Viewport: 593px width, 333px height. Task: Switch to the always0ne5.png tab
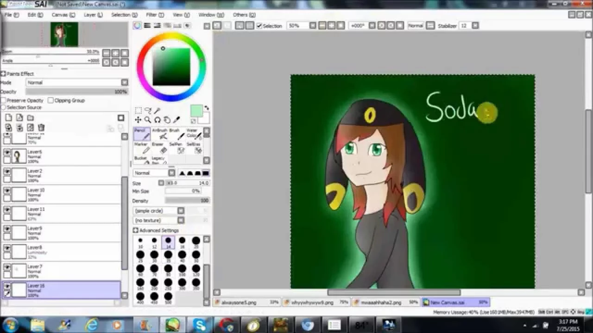tap(247, 302)
